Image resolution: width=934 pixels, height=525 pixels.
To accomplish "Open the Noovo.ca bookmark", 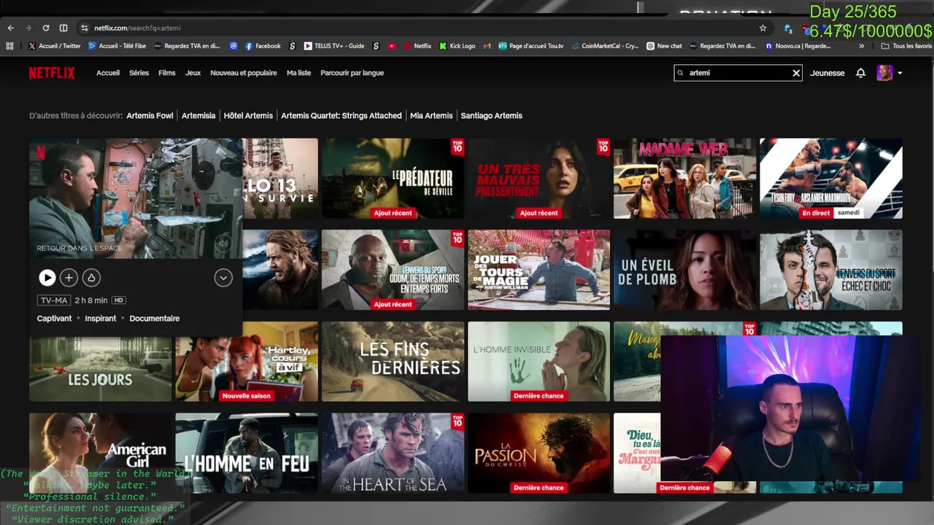I will coord(798,46).
